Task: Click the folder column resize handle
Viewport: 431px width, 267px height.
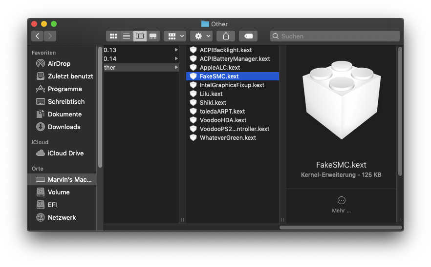Action: [x=183, y=220]
